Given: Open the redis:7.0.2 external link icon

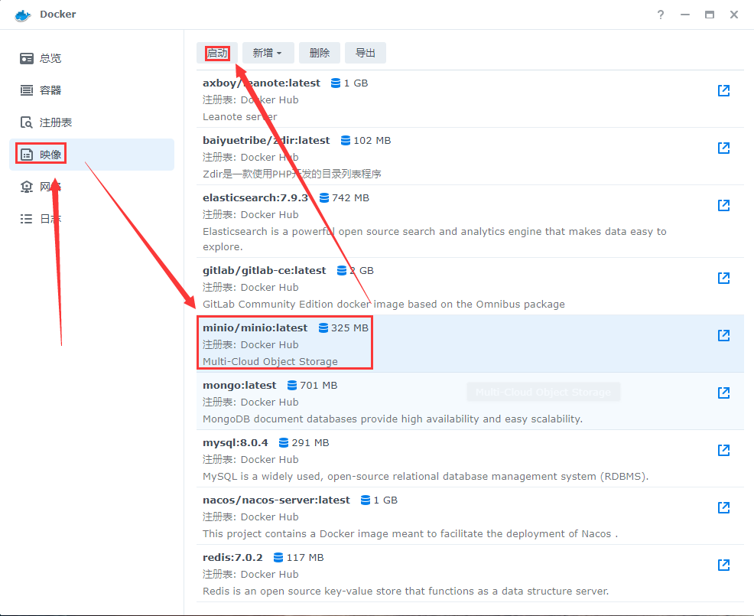Looking at the screenshot, I should point(723,565).
